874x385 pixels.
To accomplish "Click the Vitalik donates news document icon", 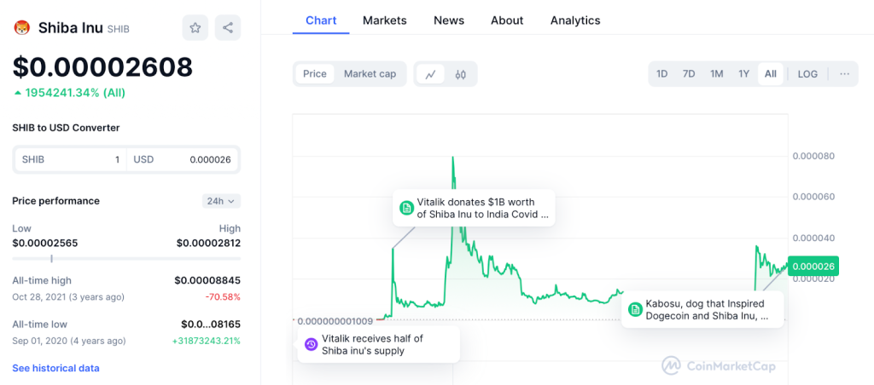I will [x=406, y=208].
